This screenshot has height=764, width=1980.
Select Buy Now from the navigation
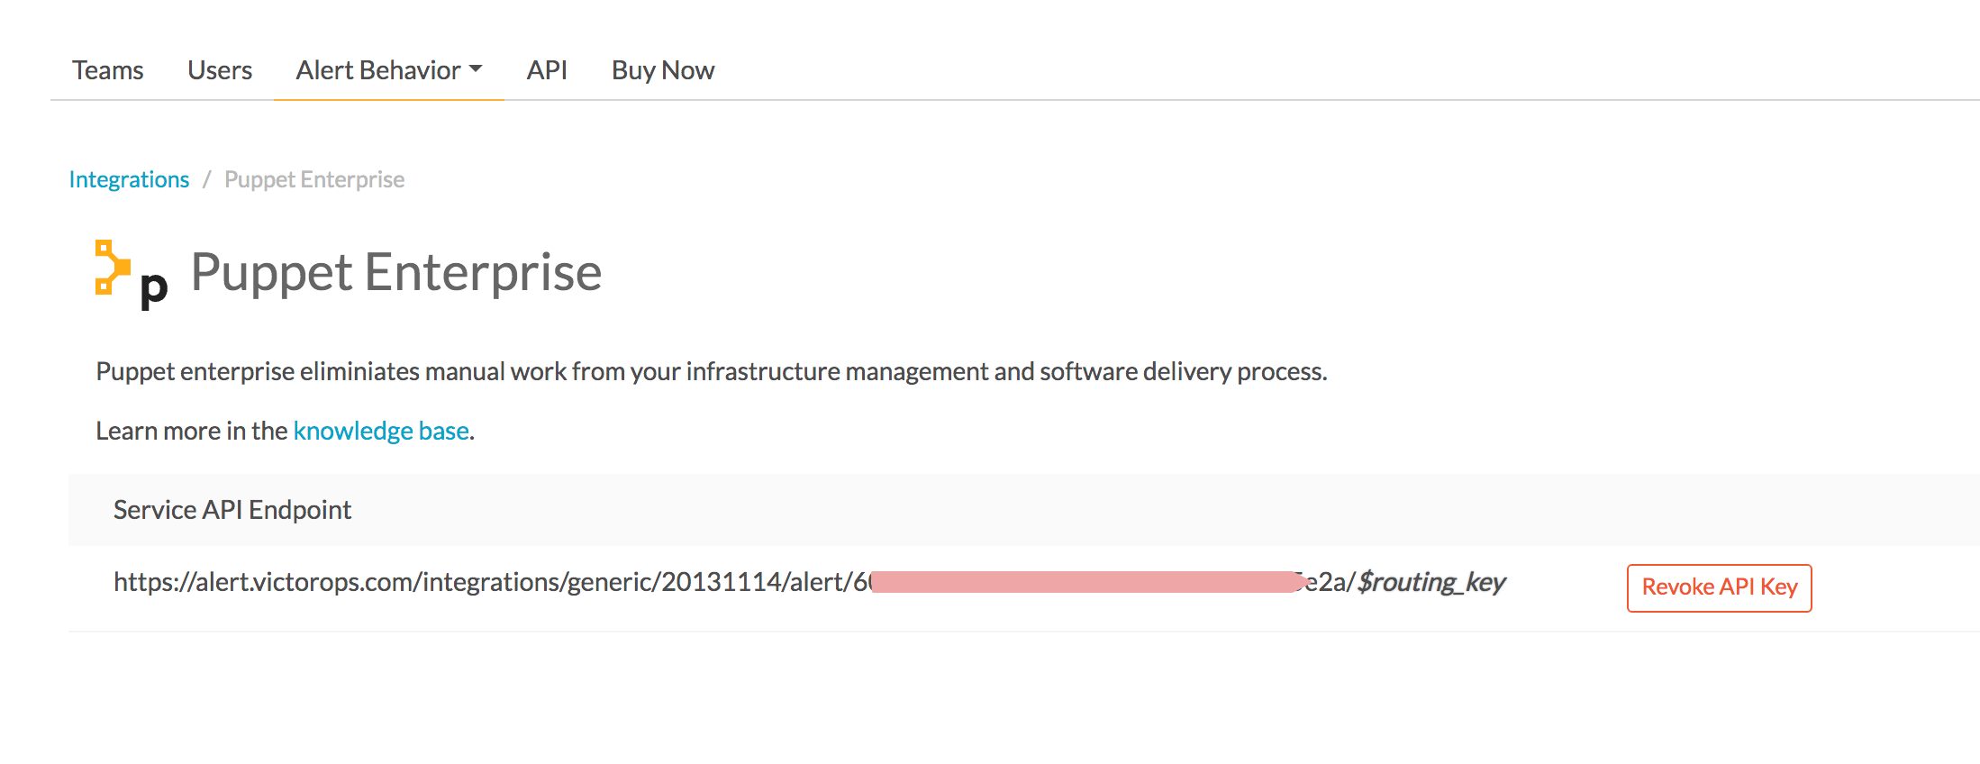pyautogui.click(x=663, y=69)
